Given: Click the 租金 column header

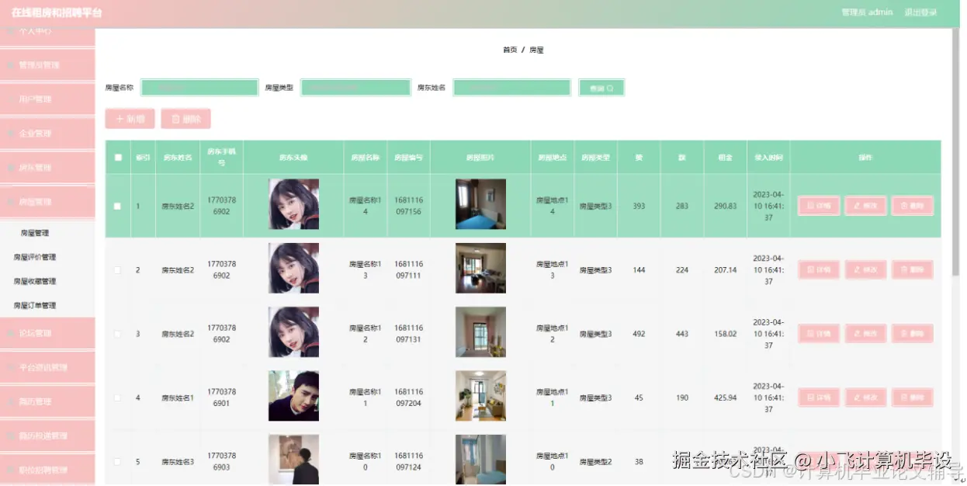Looking at the screenshot, I should tap(725, 158).
